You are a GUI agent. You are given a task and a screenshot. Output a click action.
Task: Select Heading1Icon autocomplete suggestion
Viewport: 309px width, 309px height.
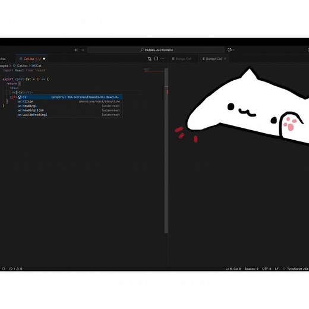(x=70, y=111)
